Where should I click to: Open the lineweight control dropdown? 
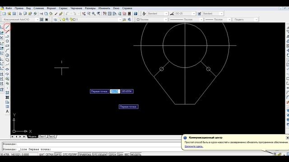pyautogui.click(x=218, y=19)
